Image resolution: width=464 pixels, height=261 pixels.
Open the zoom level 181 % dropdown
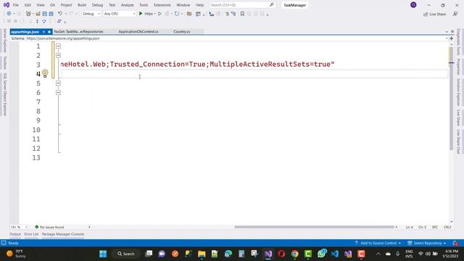pos(19,227)
